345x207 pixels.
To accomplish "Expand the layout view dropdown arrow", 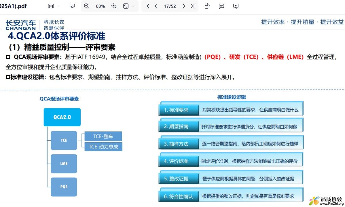I will pos(58,6).
